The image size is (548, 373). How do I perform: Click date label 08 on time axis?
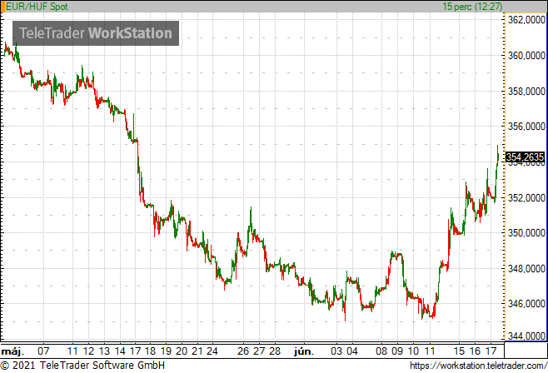click(381, 351)
